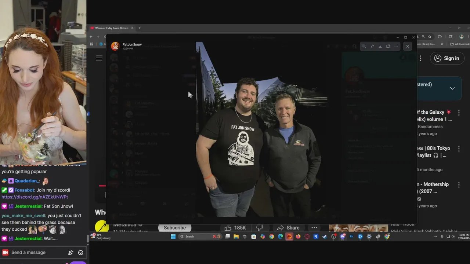Open the browser extensions puzzle icon

(x=440, y=37)
